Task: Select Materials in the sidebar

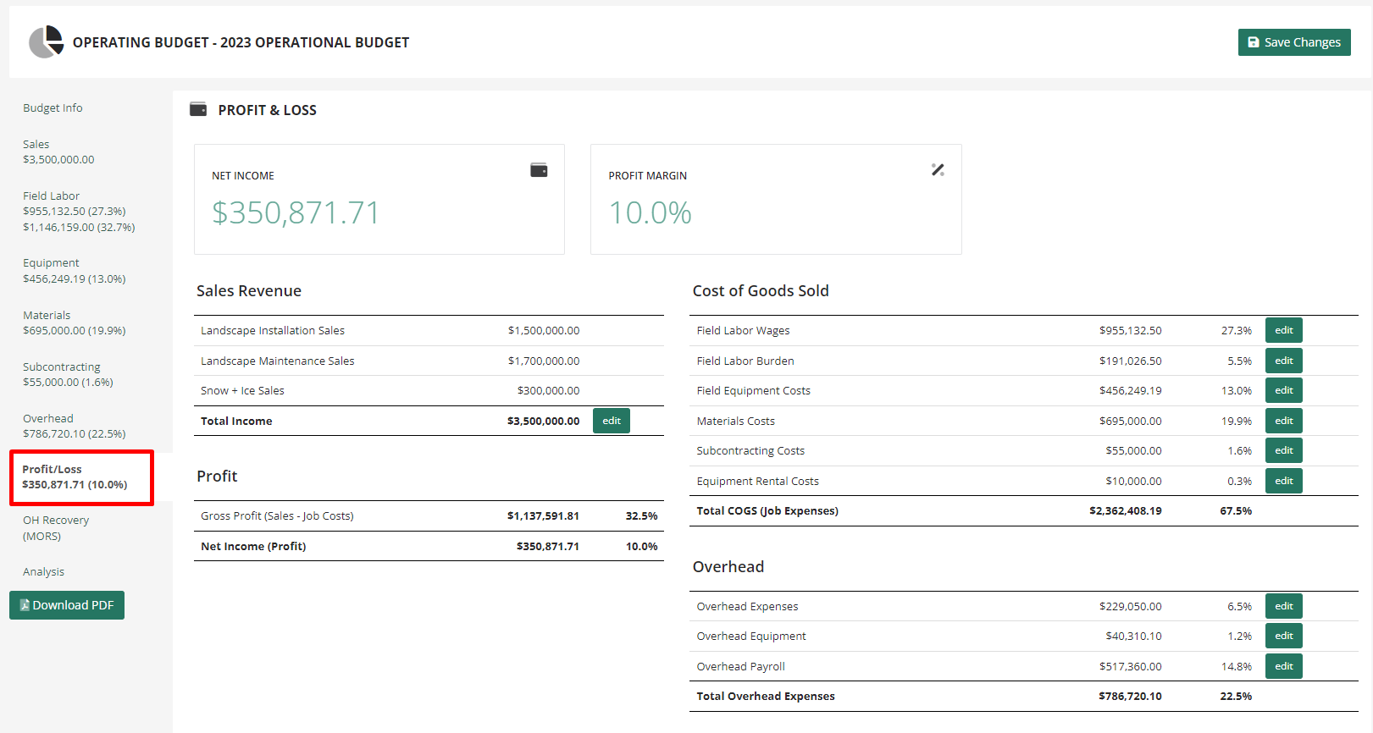Action: pos(75,322)
